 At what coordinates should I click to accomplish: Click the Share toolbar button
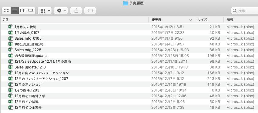tap(76, 11)
